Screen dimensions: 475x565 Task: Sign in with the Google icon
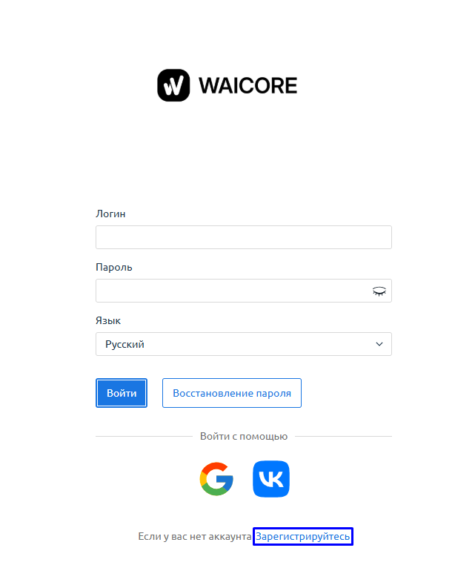(x=216, y=479)
